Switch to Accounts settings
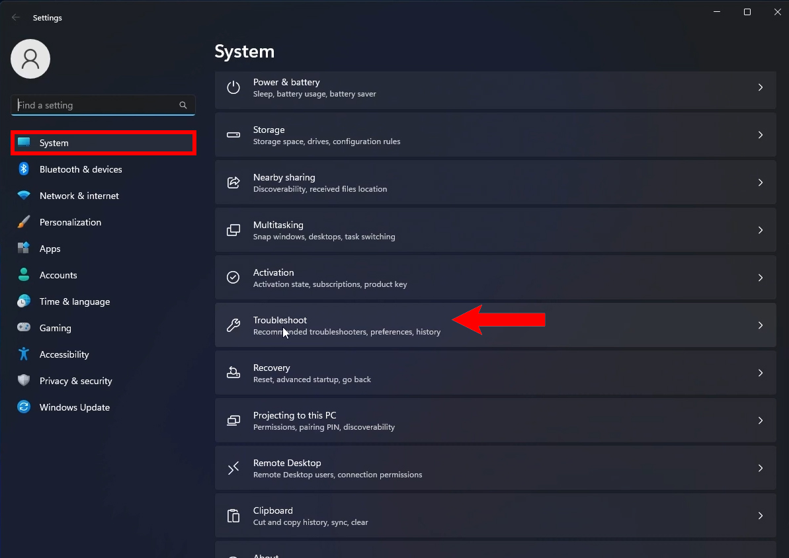Viewport: 789px width, 558px height. coord(59,275)
